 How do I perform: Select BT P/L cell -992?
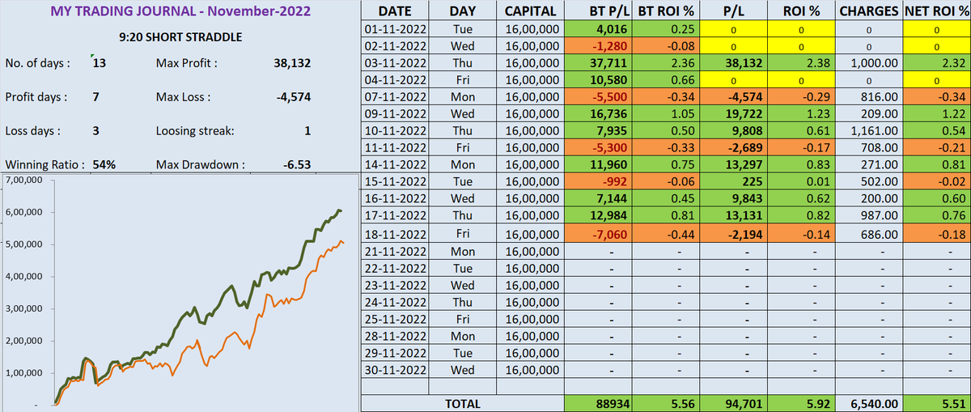click(x=600, y=181)
